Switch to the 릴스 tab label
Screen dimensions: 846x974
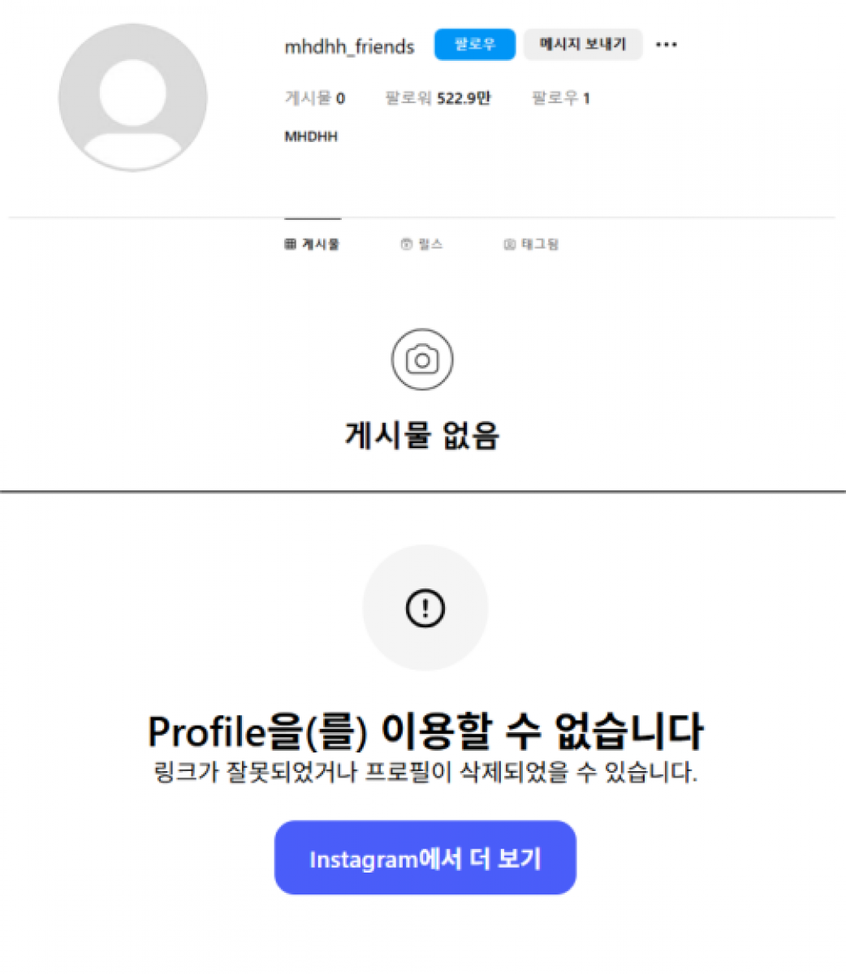pos(430,244)
